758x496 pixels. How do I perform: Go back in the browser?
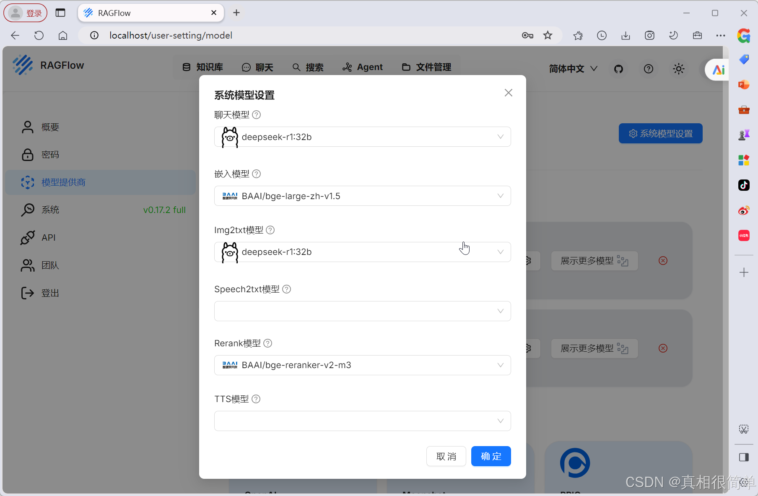(15, 36)
